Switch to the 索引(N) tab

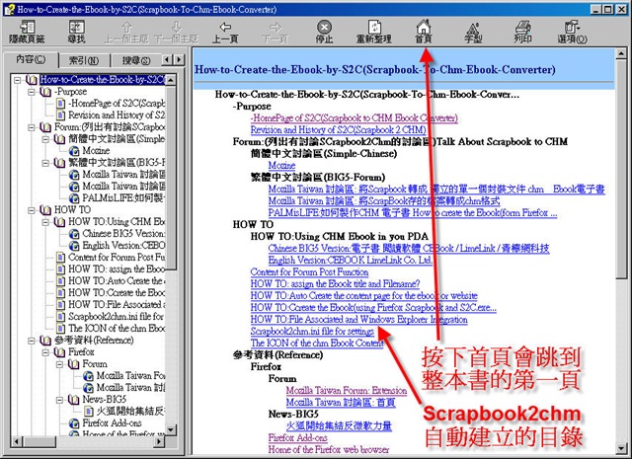tap(84, 61)
